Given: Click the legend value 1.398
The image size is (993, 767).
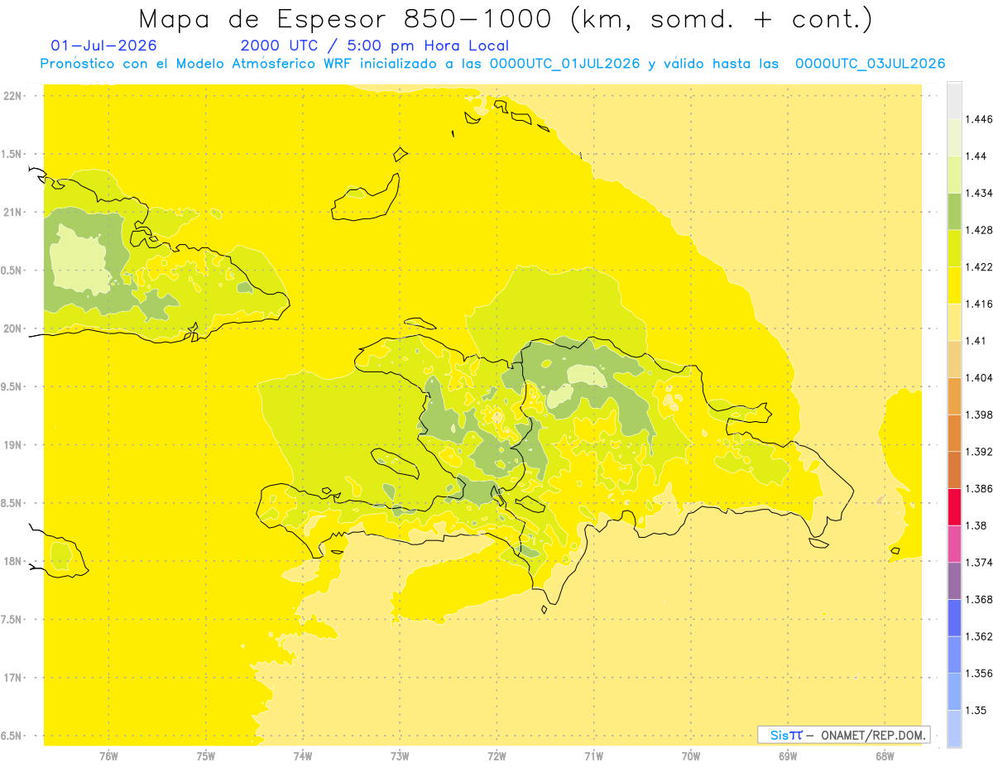Looking at the screenshot, I should (979, 415).
